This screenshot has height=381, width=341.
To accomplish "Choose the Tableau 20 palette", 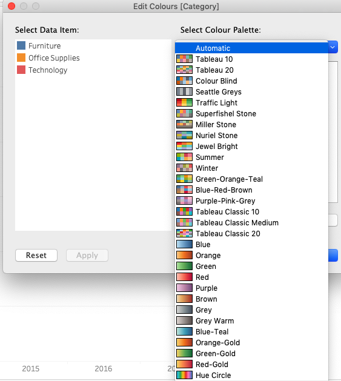I will pyautogui.click(x=251, y=70).
